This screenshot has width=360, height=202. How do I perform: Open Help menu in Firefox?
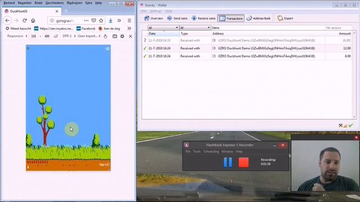[98, 3]
